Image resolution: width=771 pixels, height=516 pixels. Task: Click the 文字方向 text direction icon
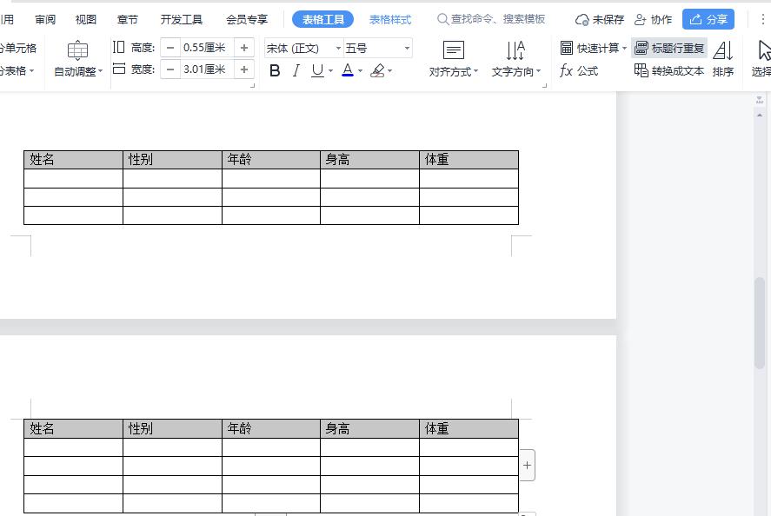(x=515, y=50)
